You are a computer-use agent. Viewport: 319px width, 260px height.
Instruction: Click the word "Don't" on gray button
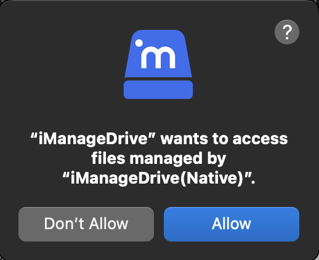click(64, 224)
